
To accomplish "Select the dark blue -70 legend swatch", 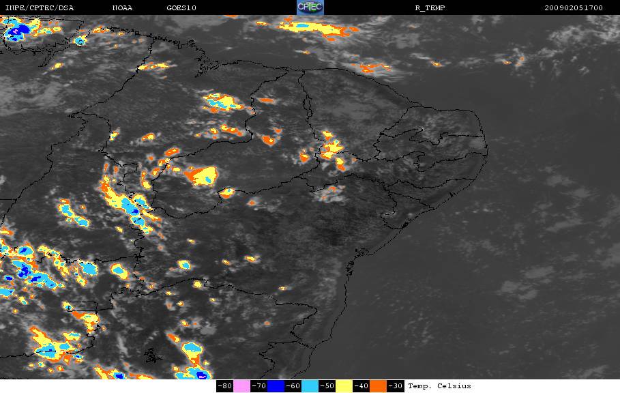I will pos(276,386).
